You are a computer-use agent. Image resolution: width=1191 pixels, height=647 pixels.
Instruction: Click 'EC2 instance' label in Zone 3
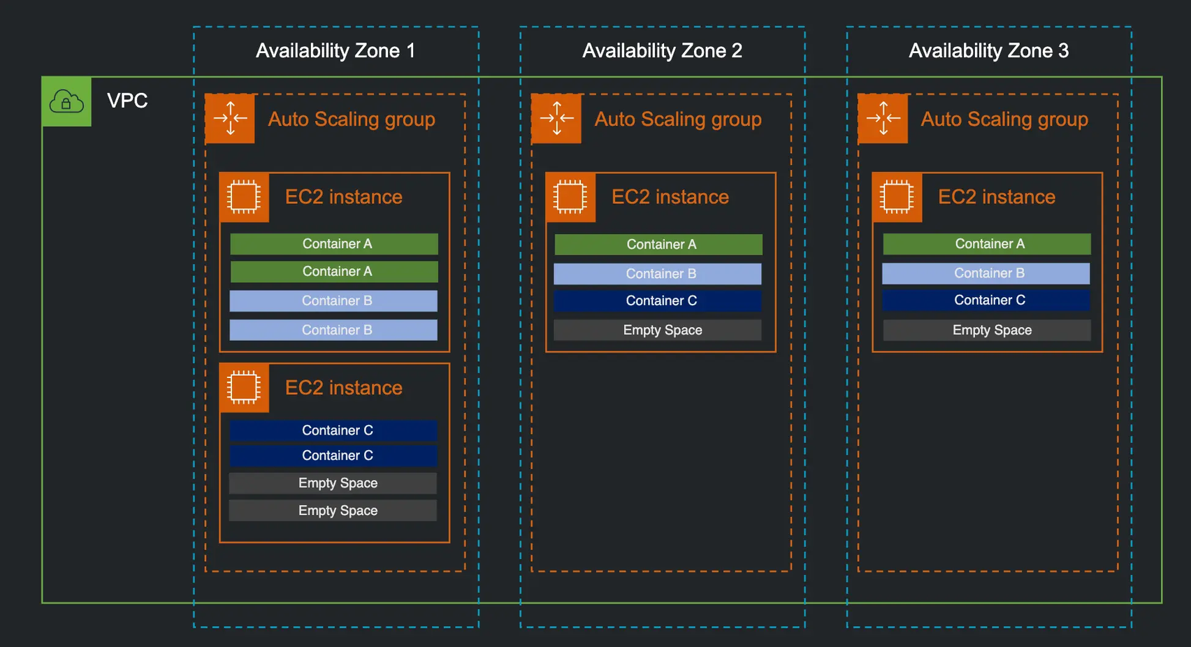point(997,197)
